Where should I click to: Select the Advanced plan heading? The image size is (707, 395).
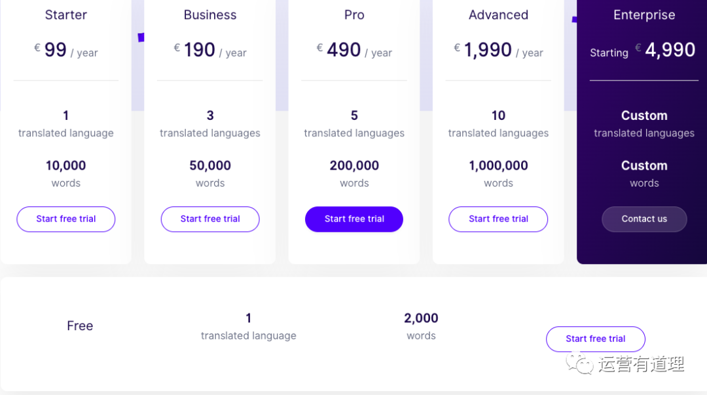pyautogui.click(x=498, y=15)
